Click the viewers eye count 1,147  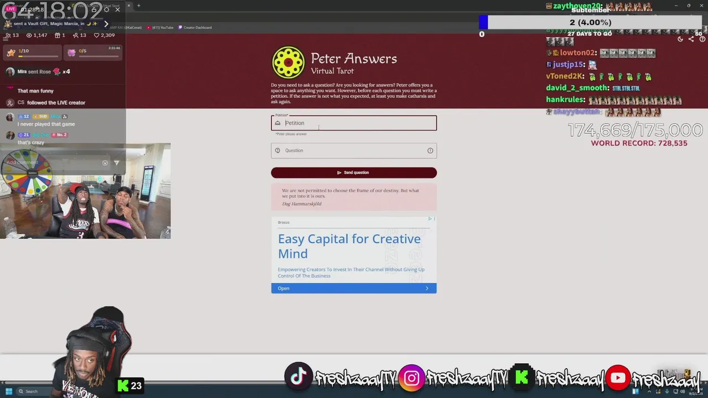coord(37,35)
